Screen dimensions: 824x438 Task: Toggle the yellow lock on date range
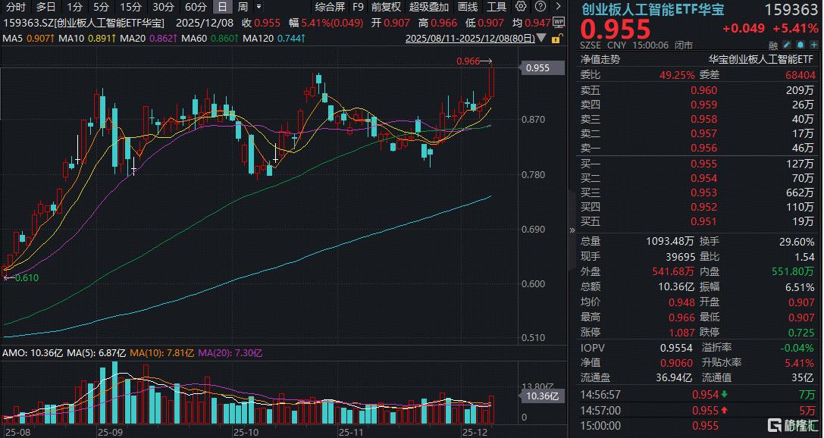(556, 38)
